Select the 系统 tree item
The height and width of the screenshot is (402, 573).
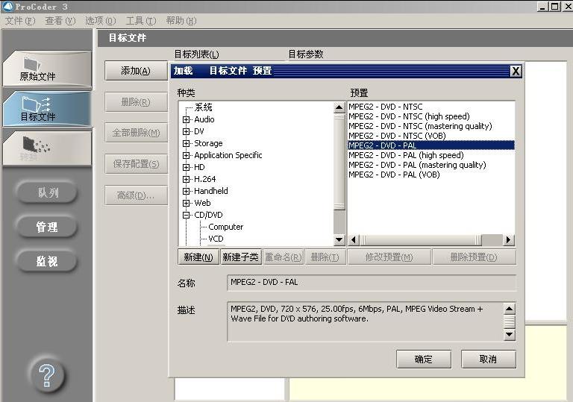203,107
